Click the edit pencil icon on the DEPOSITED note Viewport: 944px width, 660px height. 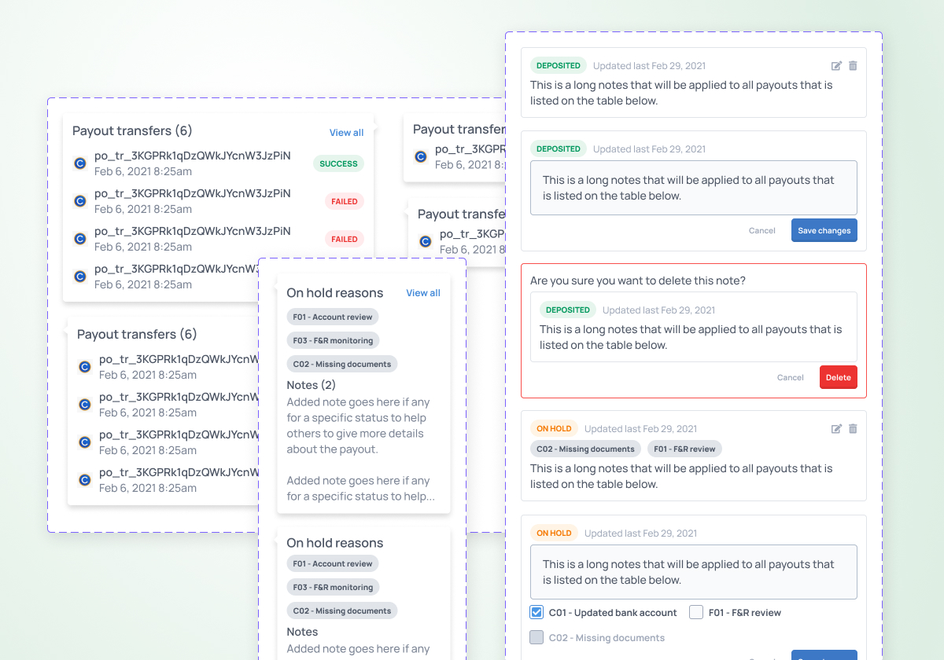tap(837, 66)
